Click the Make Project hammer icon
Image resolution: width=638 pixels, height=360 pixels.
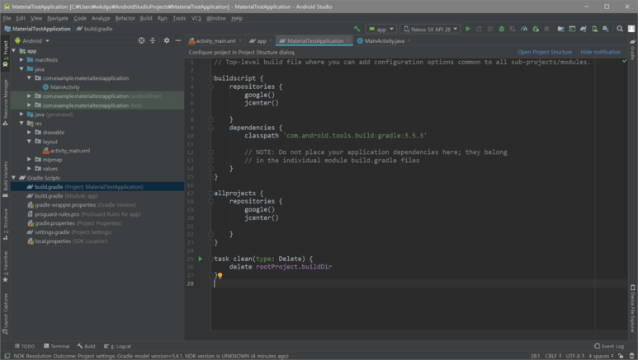(x=357, y=29)
